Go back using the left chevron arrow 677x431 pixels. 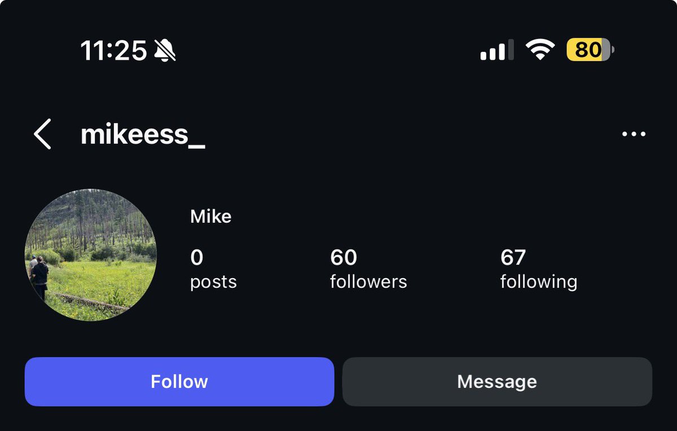tap(42, 134)
